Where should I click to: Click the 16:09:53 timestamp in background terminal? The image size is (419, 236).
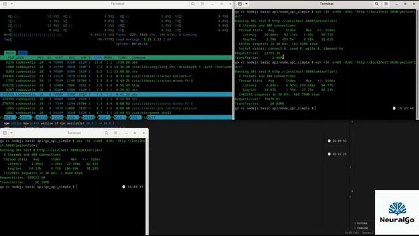click(339, 141)
